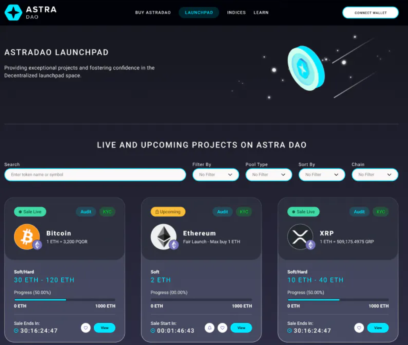This screenshot has width=408, height=345.
Task: Click the Bitcoin token logo
Action: tap(27, 237)
